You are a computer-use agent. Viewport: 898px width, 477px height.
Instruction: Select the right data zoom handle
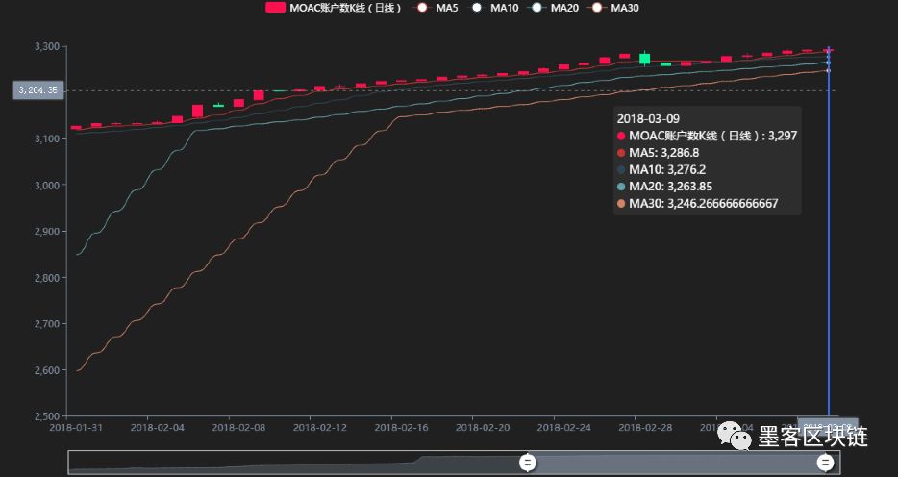pyautogui.click(x=826, y=463)
